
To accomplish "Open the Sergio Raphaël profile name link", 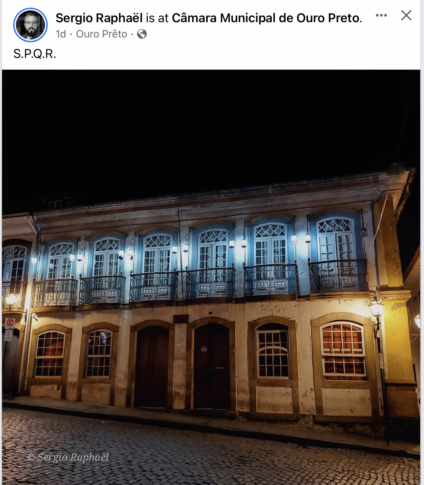I will pyautogui.click(x=99, y=18).
